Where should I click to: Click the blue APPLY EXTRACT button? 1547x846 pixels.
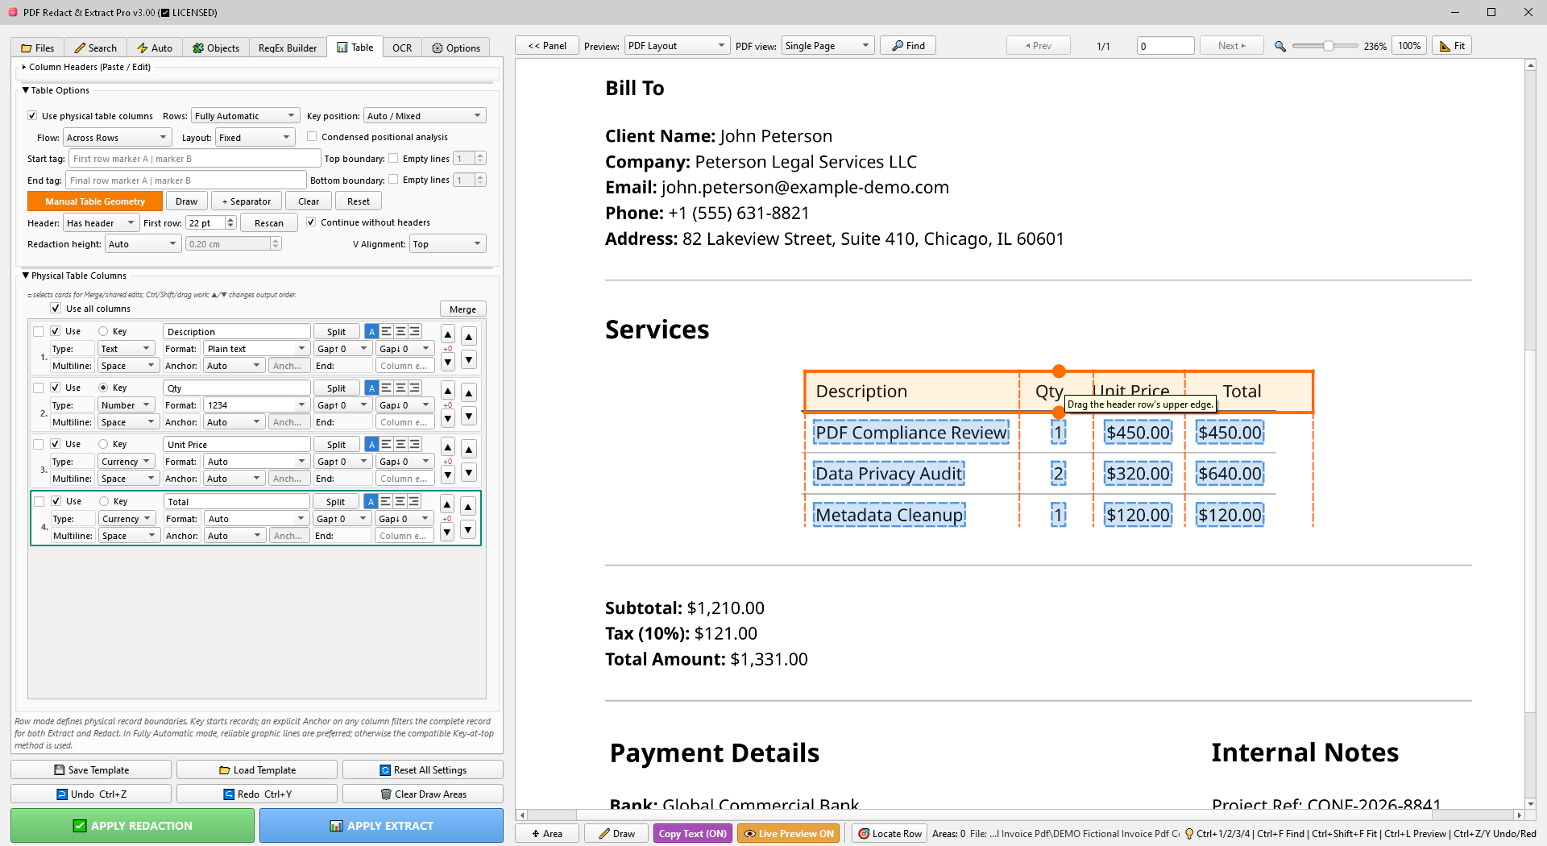pos(381,825)
